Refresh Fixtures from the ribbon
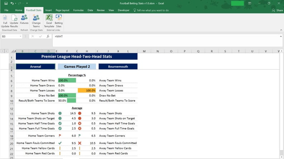 (24, 20)
